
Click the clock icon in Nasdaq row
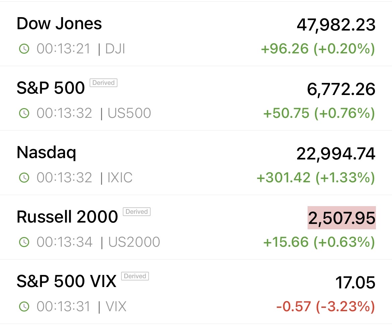pos(24,178)
